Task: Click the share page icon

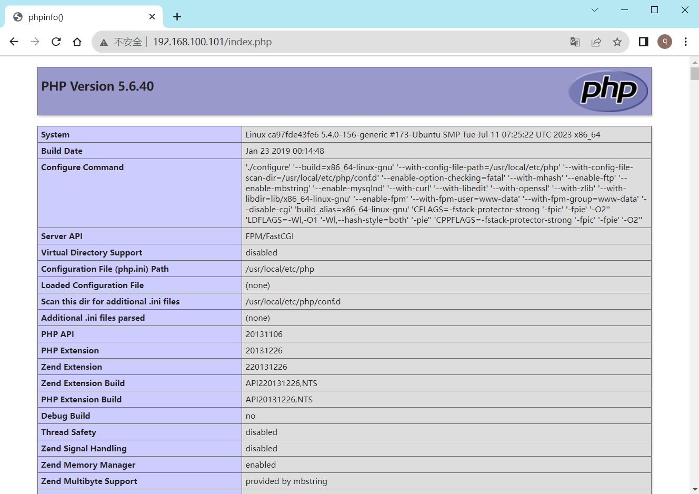Action: tap(596, 42)
